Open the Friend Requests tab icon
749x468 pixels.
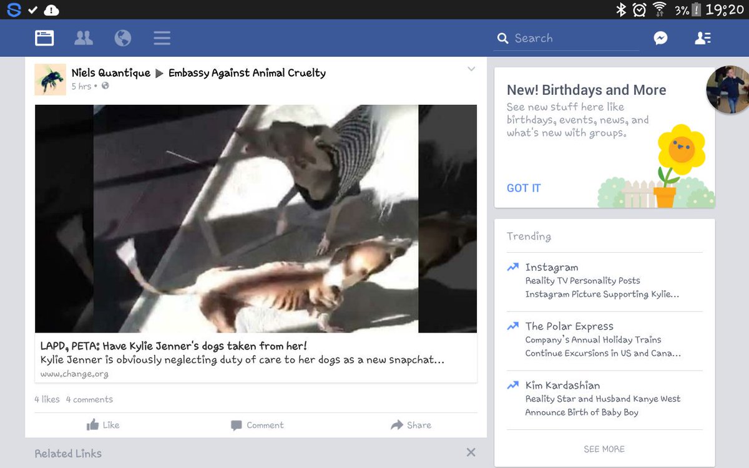tap(84, 38)
